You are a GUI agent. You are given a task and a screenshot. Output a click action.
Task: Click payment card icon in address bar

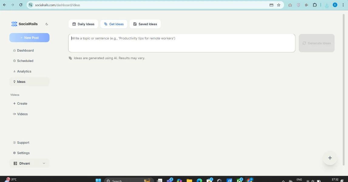click(x=271, y=5)
